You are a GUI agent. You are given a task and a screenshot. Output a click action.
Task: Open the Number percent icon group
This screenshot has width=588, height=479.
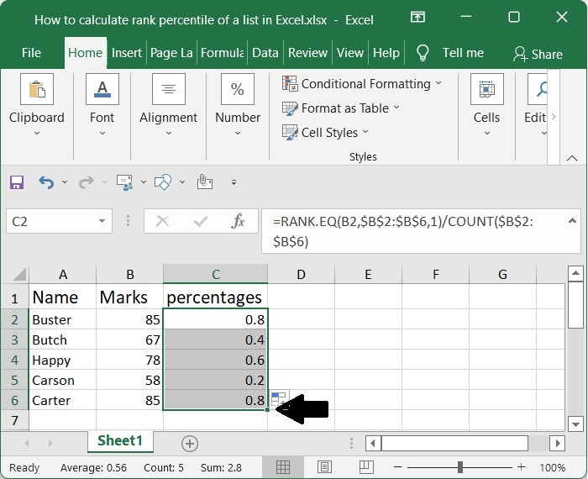pyautogui.click(x=237, y=89)
